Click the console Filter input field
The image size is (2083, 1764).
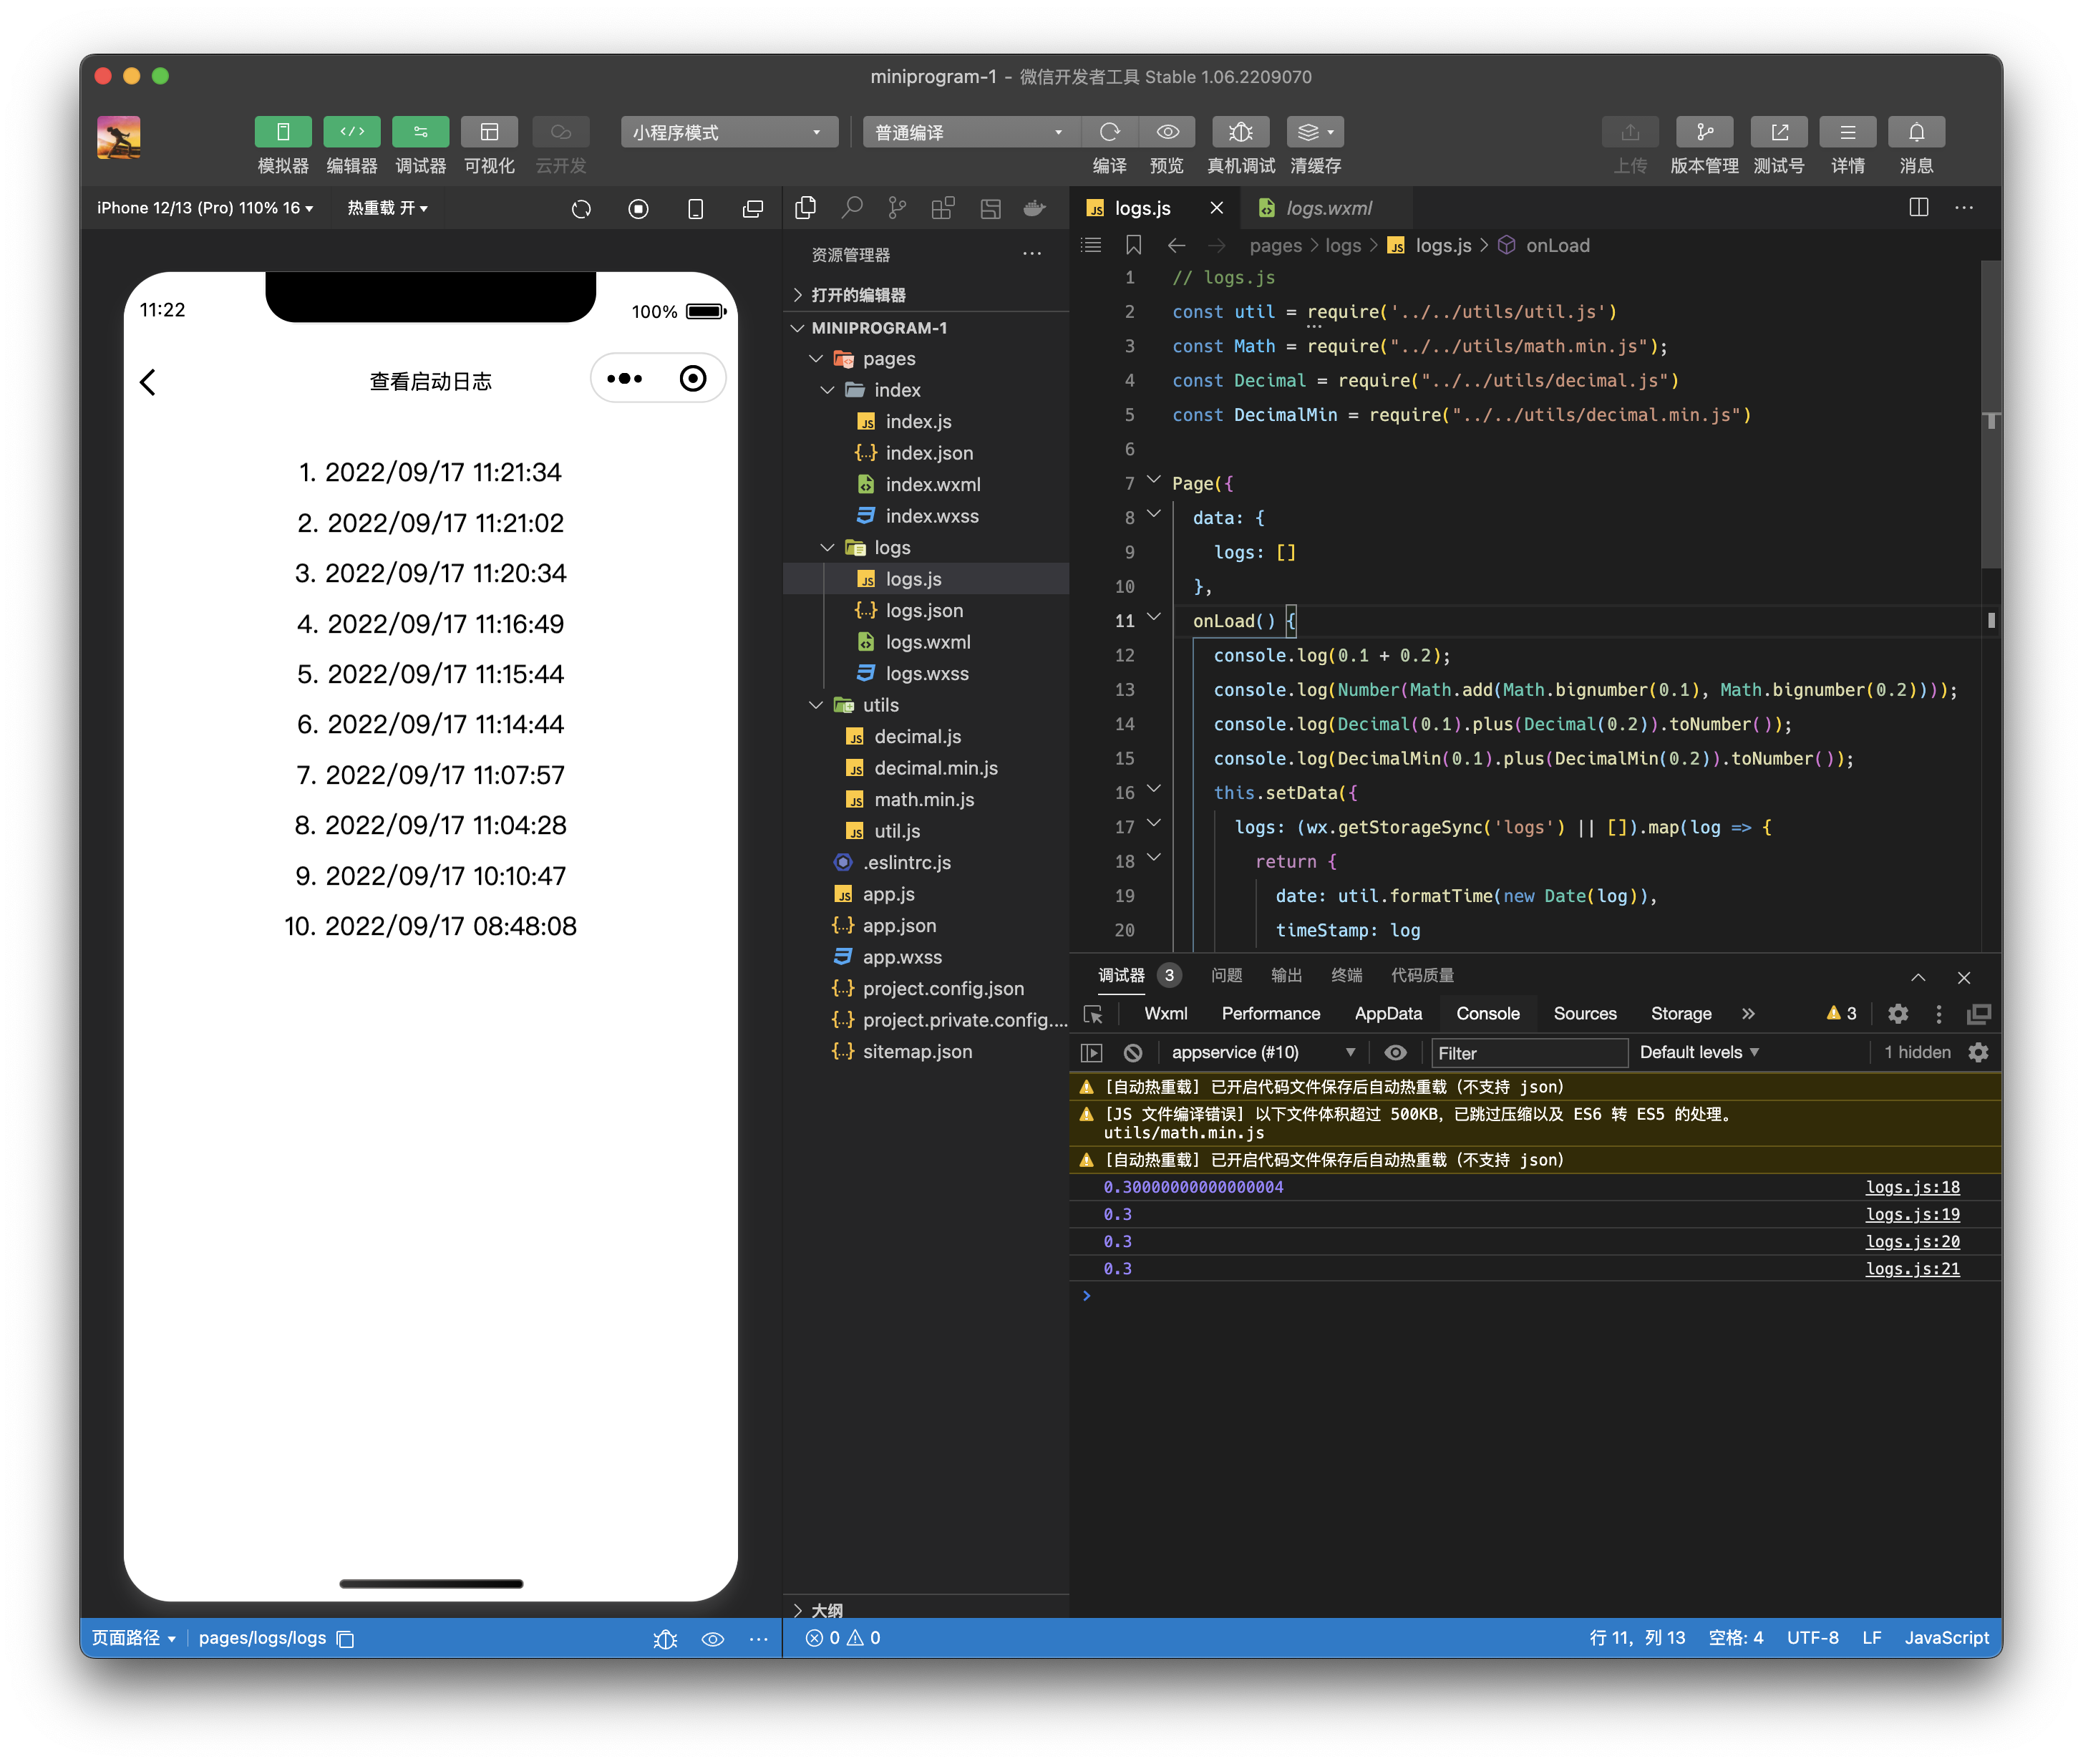point(1528,1053)
